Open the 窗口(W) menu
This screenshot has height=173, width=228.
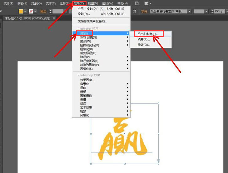point(108,3)
